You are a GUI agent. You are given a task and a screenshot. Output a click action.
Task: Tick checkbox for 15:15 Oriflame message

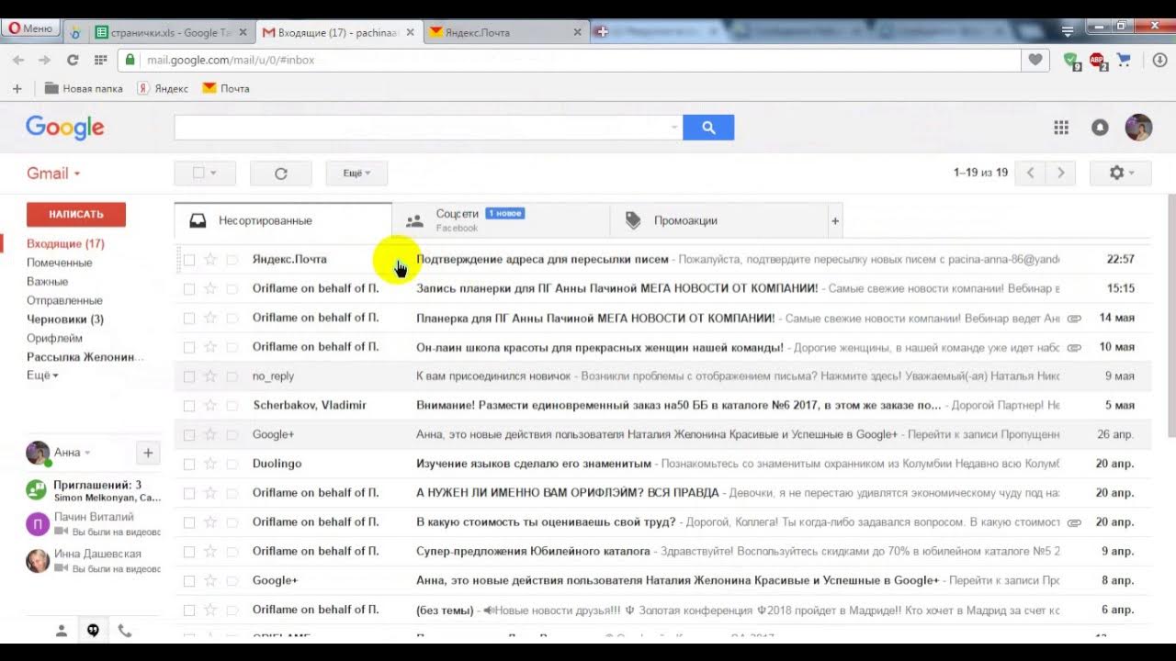point(188,289)
